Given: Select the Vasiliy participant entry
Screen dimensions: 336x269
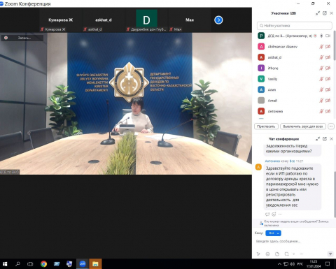Looking at the screenshot, I should (294, 79).
